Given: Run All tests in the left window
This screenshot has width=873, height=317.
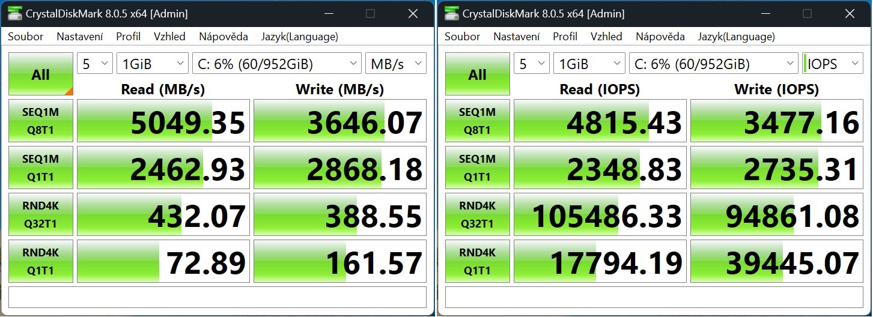Looking at the screenshot, I should (41, 74).
